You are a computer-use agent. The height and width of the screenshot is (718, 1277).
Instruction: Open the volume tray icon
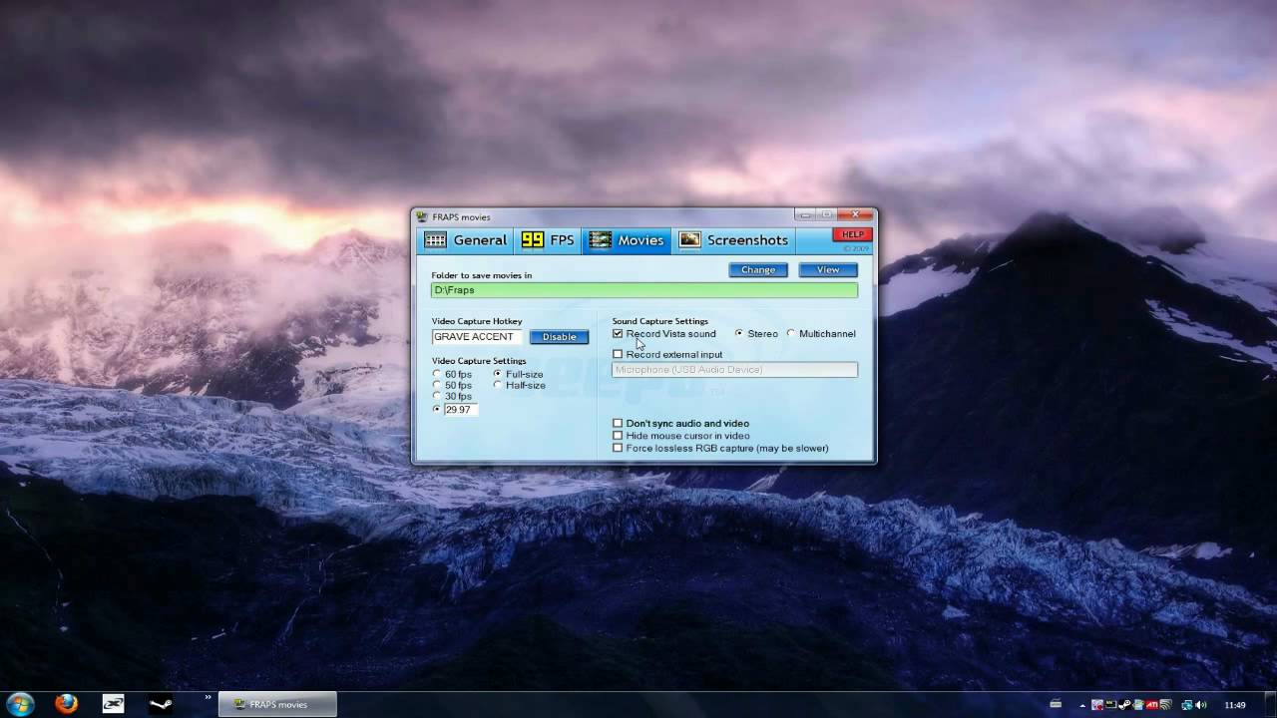click(x=1201, y=705)
